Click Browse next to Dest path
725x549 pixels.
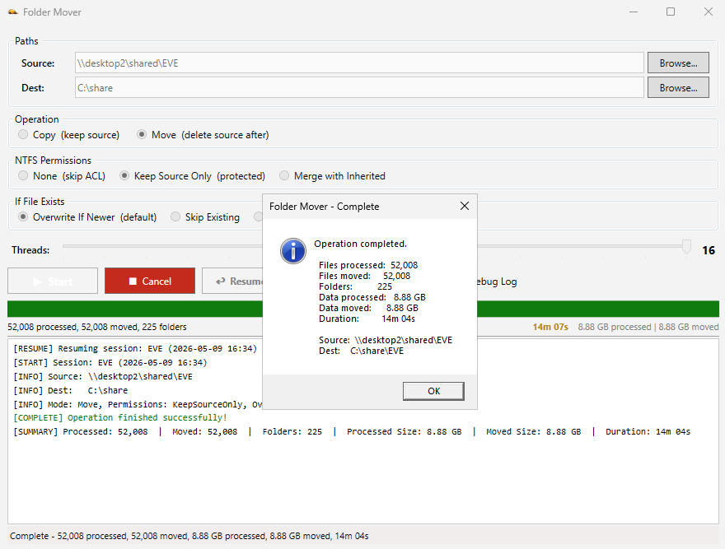point(678,88)
